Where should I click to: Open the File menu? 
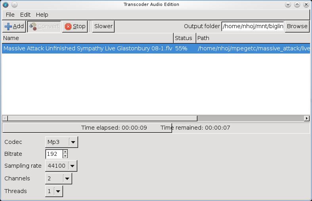click(10, 15)
